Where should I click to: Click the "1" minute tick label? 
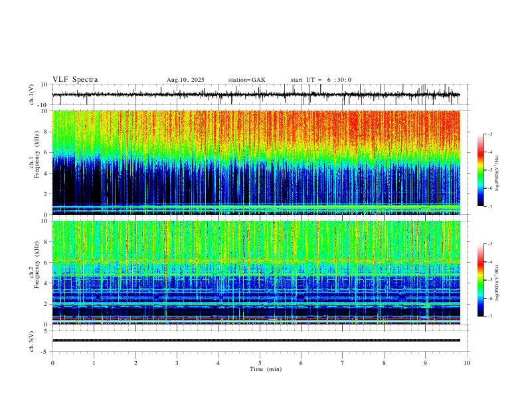[94, 363]
